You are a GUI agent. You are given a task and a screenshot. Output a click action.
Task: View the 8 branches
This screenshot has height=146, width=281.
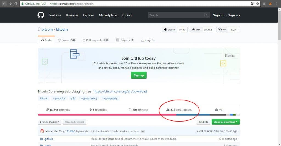[98, 110]
